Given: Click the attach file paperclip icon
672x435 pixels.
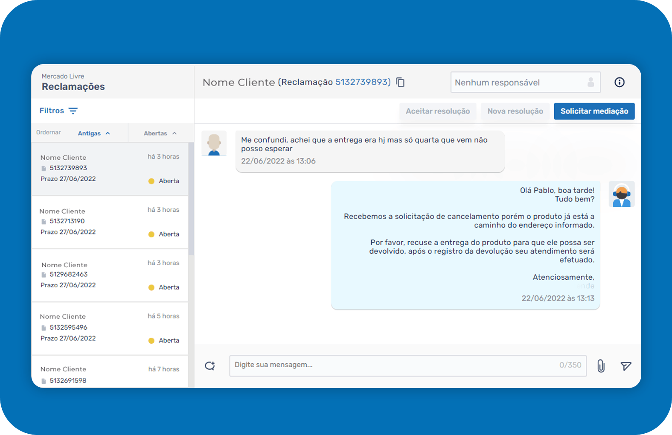Looking at the screenshot, I should 601,366.
